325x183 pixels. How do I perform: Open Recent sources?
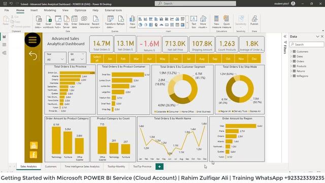tap(95, 21)
